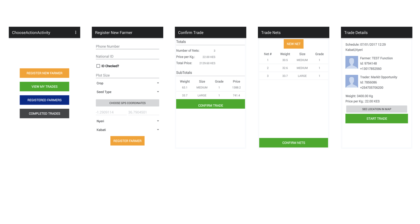This screenshot has height=224, width=420.
Task: Open Completed Trades
Action: (x=44, y=114)
